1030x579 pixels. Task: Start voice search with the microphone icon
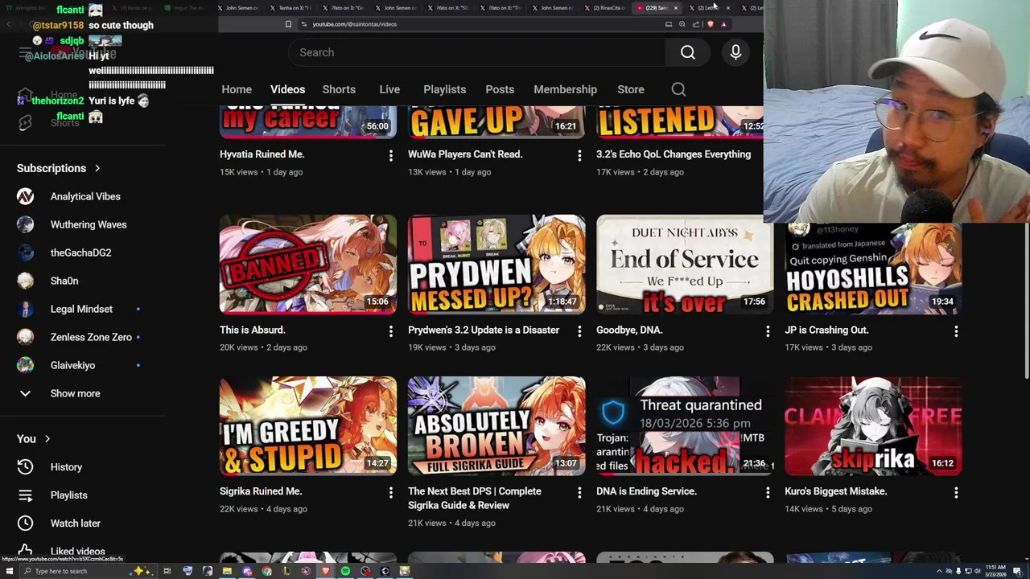tap(735, 52)
